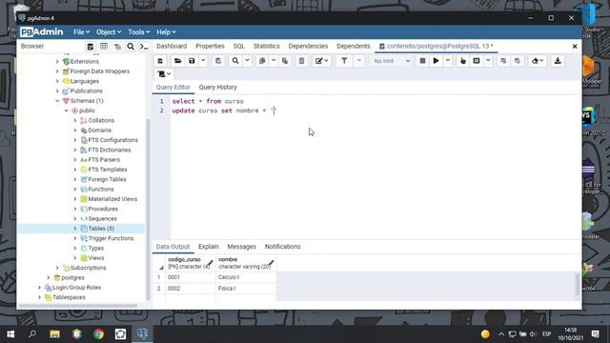Select Materialized Views in the tree
The image size is (610, 343).
112,199
